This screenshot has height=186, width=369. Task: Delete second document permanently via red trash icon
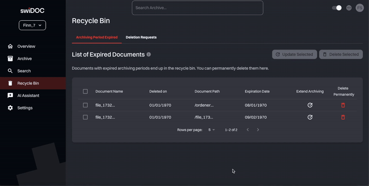click(343, 117)
